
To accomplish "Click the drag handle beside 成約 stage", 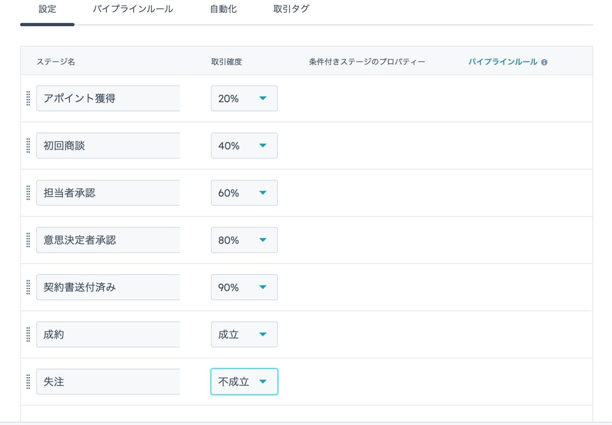I will [x=27, y=334].
